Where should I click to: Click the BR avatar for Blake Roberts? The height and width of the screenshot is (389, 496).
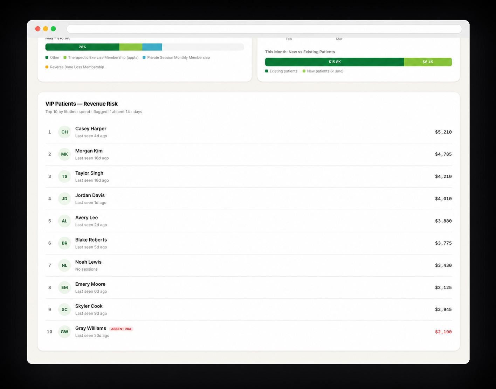coord(64,243)
